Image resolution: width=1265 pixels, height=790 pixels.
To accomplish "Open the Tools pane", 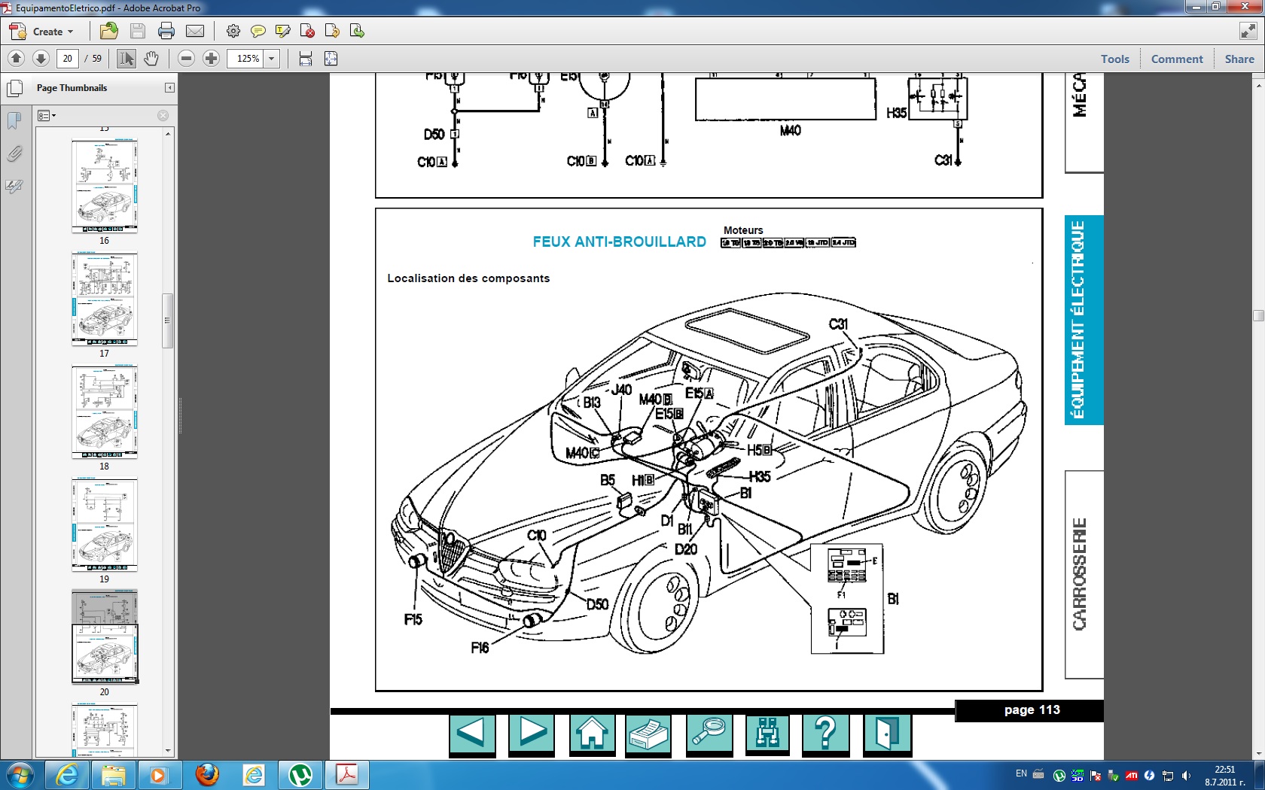I will 1114,59.
